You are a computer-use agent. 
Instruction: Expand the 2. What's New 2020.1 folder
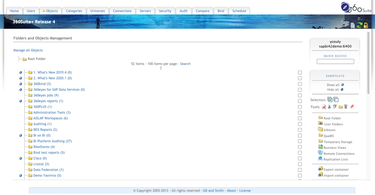20,78
